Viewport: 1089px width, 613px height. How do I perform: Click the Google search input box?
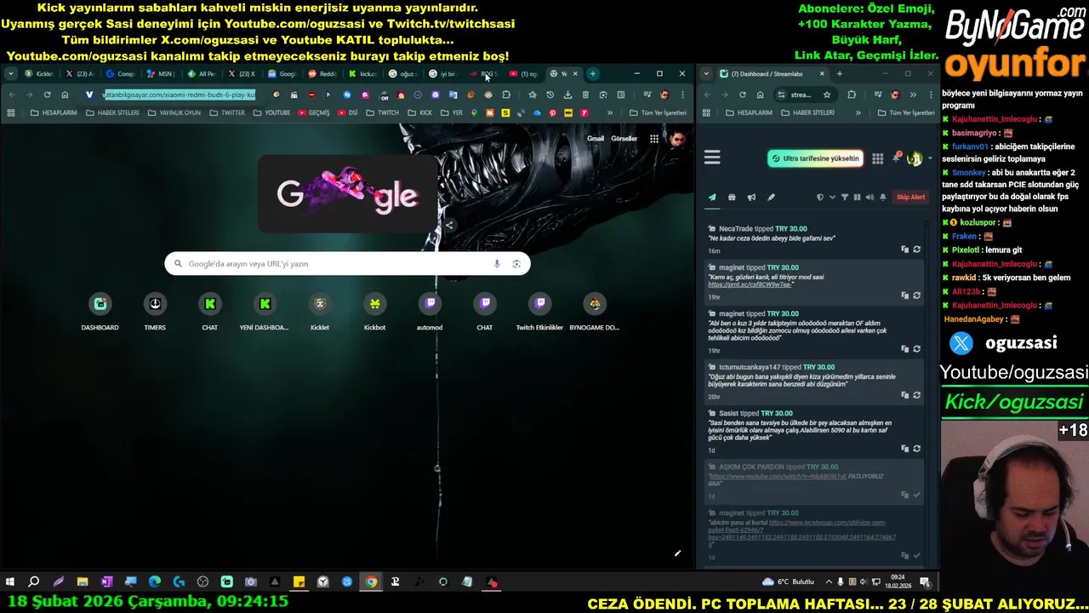[347, 264]
